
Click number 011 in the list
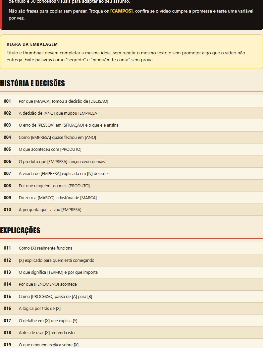pos(7,248)
